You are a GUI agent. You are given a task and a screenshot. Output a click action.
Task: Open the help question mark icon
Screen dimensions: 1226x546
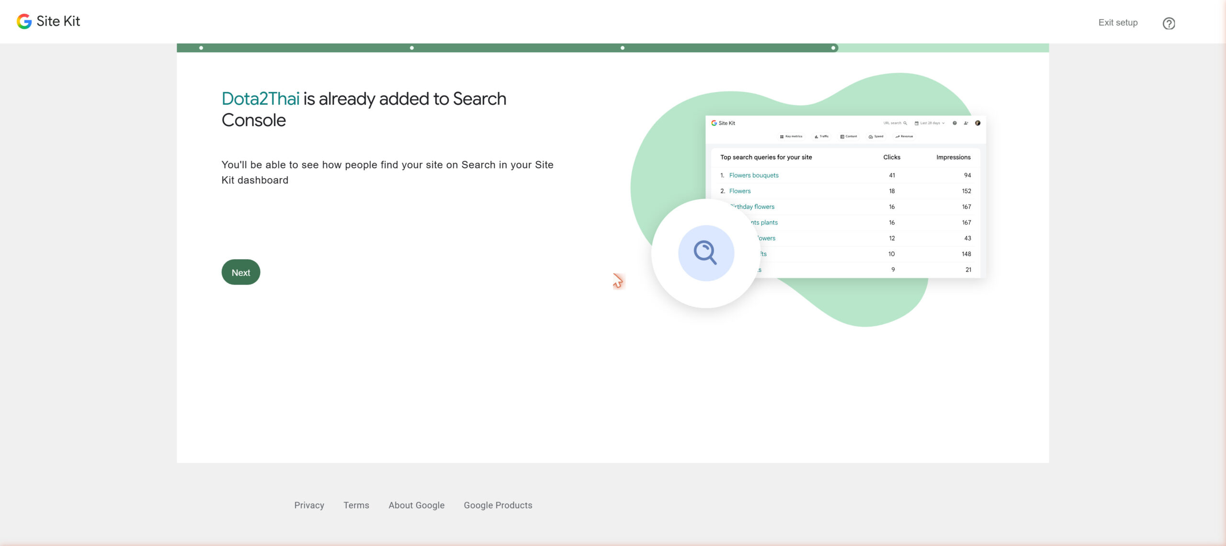[1169, 23]
